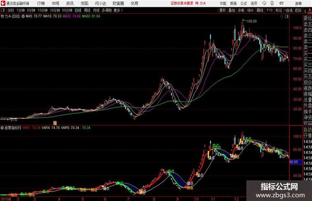Click the 9.70 lowest price label
Screen dimensions: 312x201
pyautogui.click(x=14, y=120)
